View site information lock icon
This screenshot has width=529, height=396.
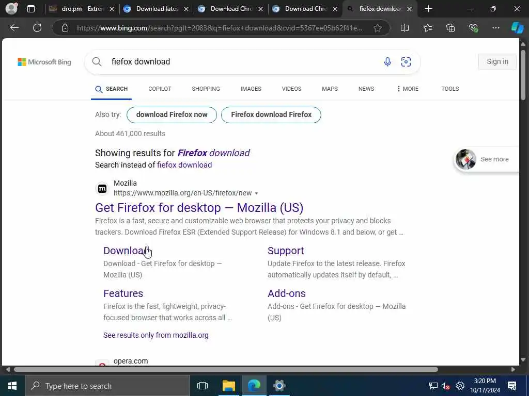pyautogui.click(x=65, y=28)
